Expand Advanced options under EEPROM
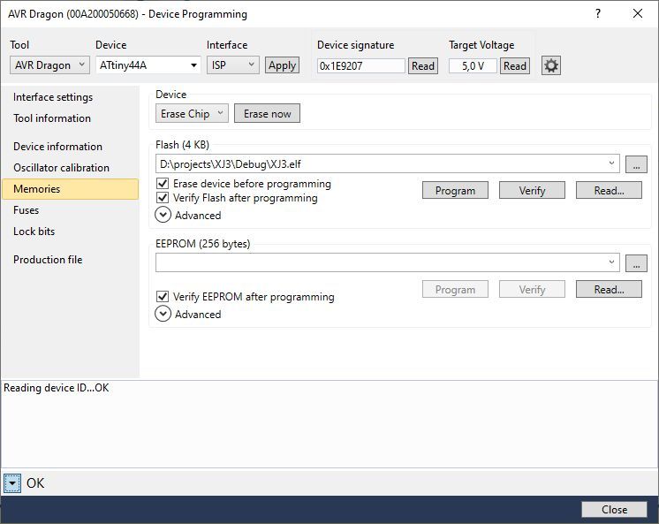The width and height of the screenshot is (659, 524). (x=163, y=314)
